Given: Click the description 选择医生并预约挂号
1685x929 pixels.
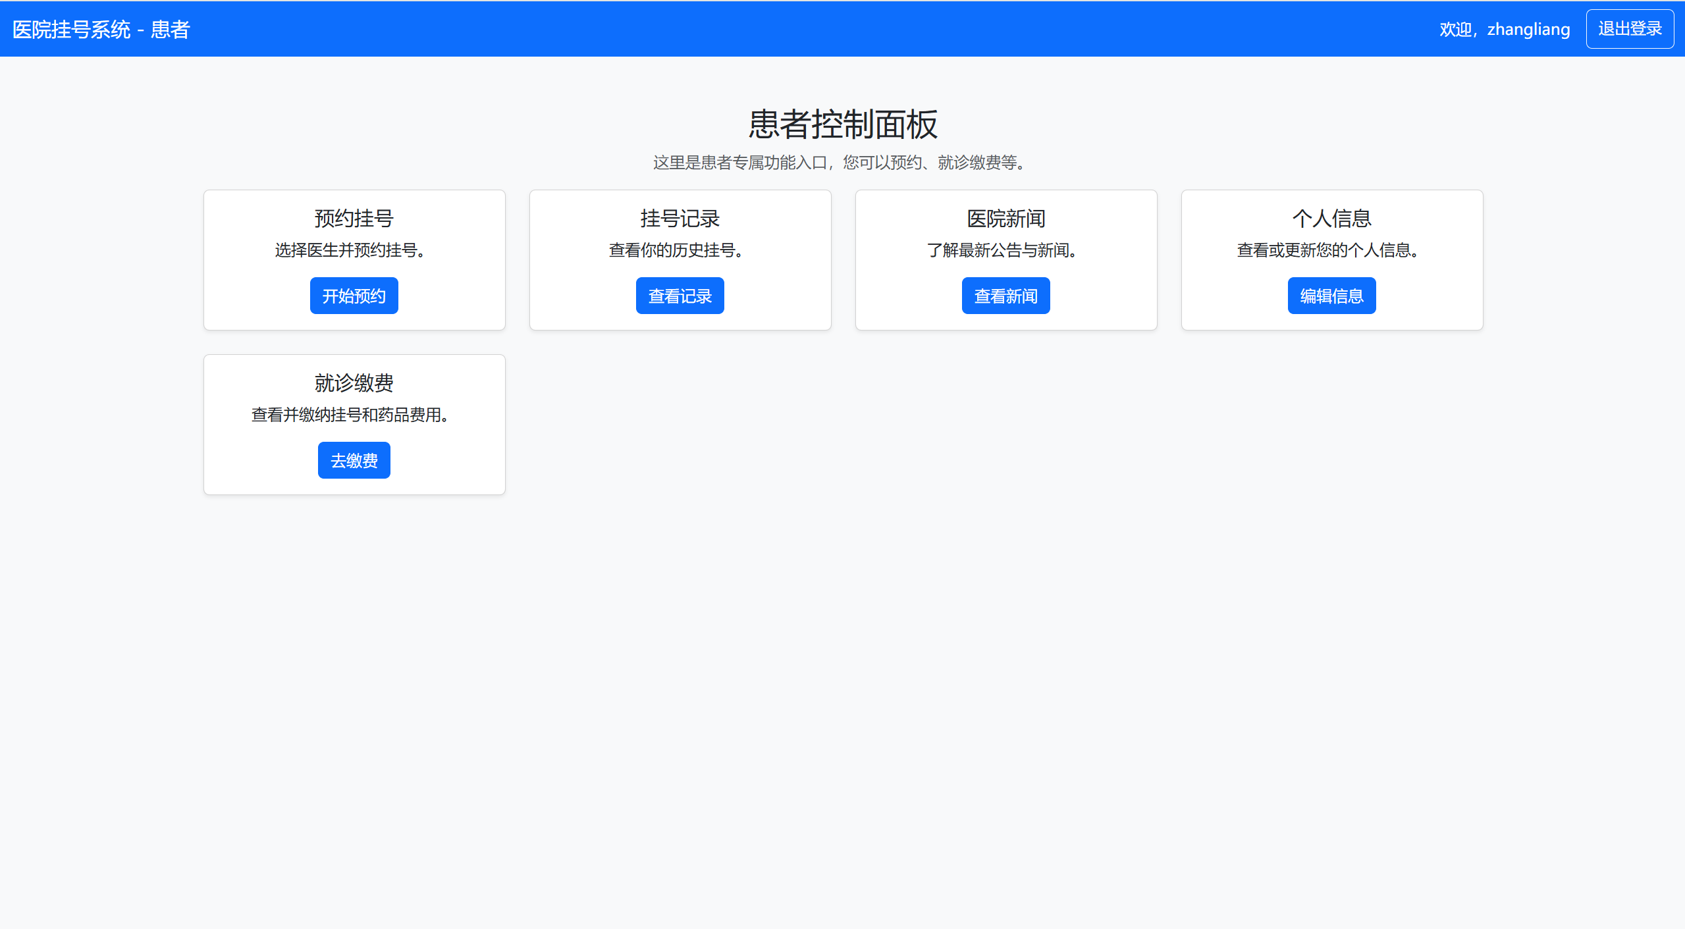Looking at the screenshot, I should [x=350, y=250].
